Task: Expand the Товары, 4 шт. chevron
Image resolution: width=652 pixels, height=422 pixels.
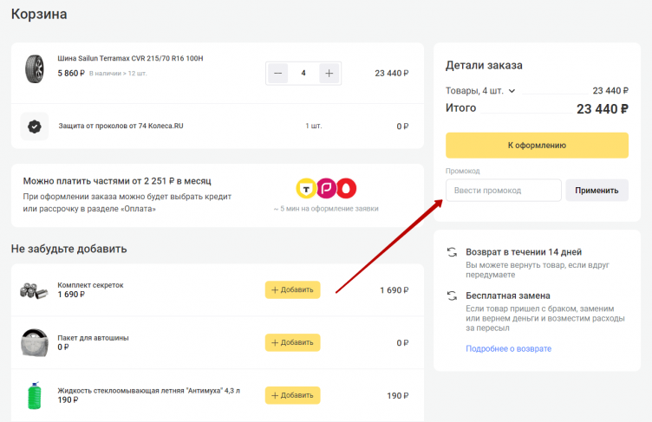Action: pos(512,91)
